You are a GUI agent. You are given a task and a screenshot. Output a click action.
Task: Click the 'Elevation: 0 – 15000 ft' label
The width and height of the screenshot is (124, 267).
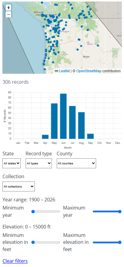click(27, 227)
